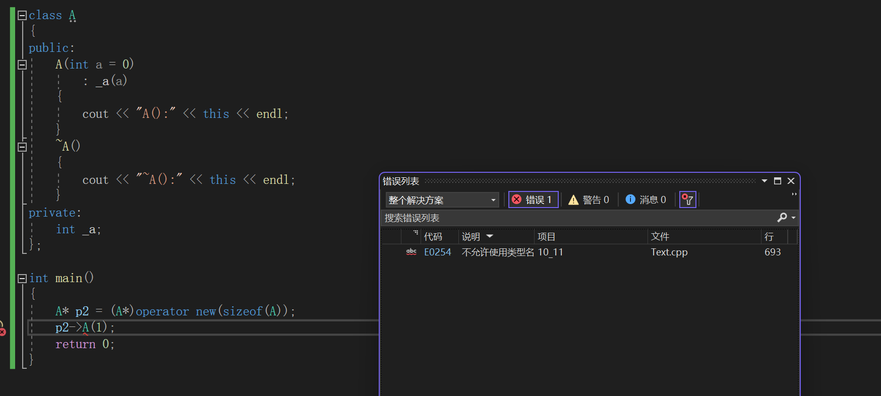Click the 错误列表 panel title
881x396 pixels.
click(x=401, y=181)
